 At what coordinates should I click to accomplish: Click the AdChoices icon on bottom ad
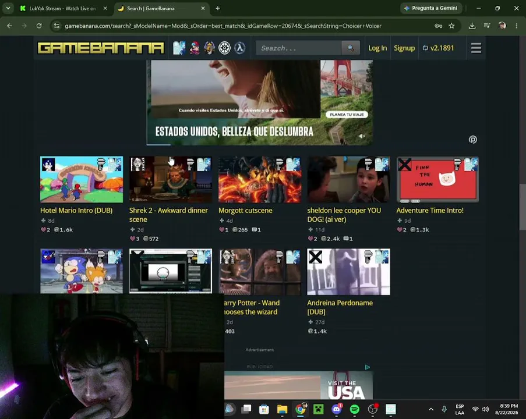(x=368, y=367)
